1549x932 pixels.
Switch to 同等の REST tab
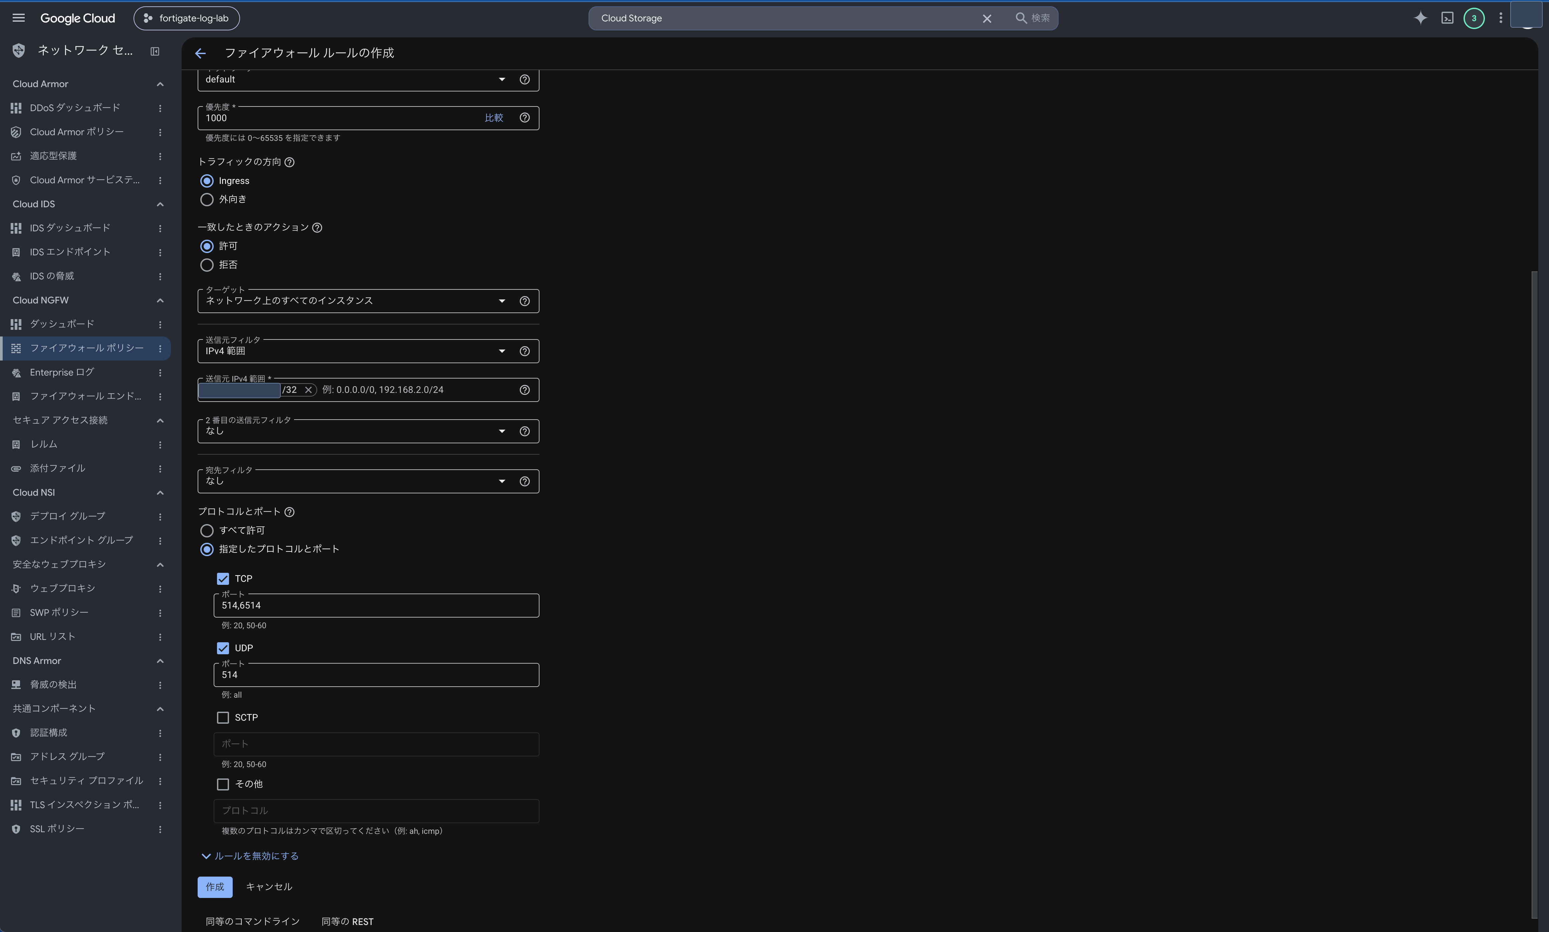pyautogui.click(x=347, y=922)
